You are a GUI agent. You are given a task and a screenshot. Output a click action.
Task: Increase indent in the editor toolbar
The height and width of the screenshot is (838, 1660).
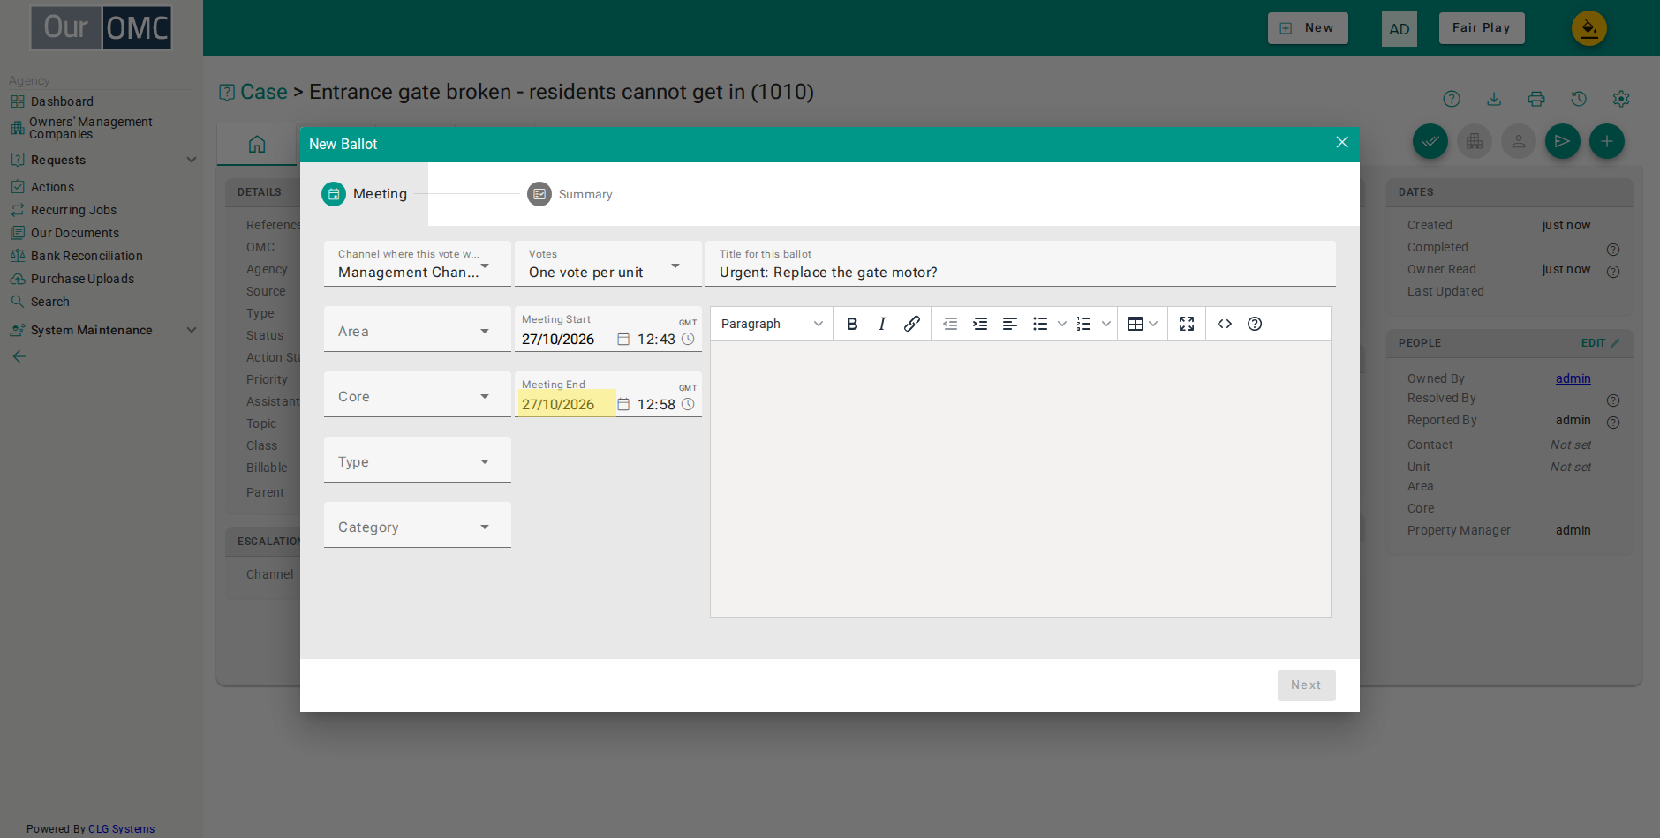point(980,324)
